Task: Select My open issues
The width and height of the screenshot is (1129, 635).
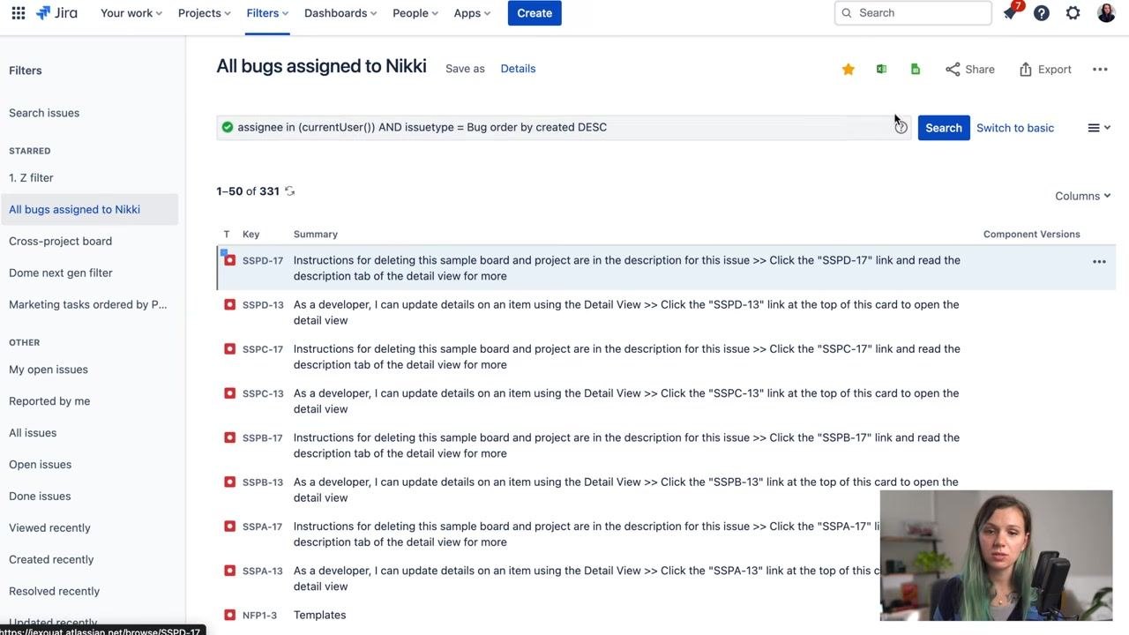Action: (49, 370)
